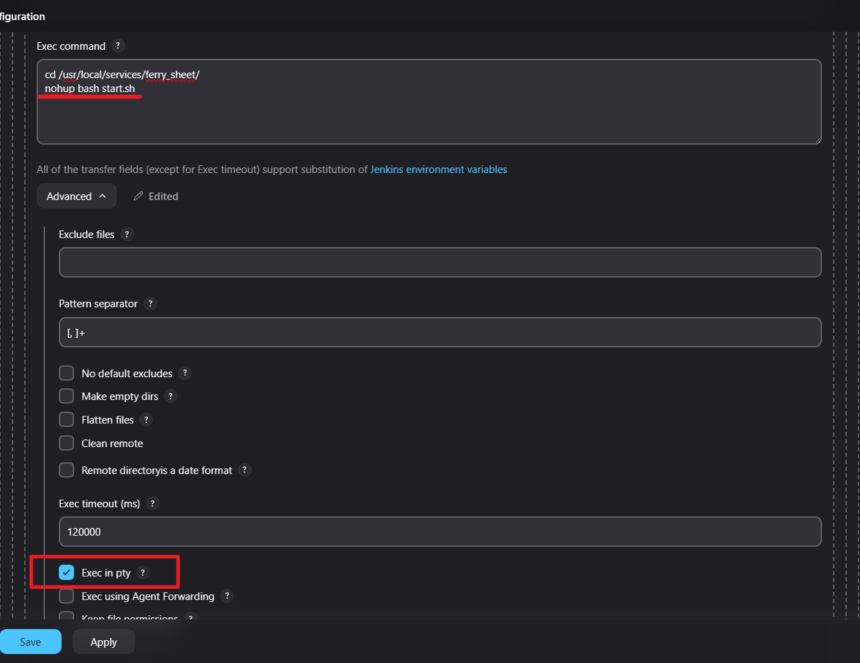The image size is (860, 663).
Task: Open Pattern separator help icon
Action: [x=150, y=303]
